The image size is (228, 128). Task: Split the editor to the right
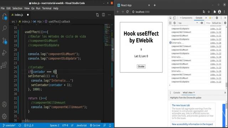pos(103,15)
